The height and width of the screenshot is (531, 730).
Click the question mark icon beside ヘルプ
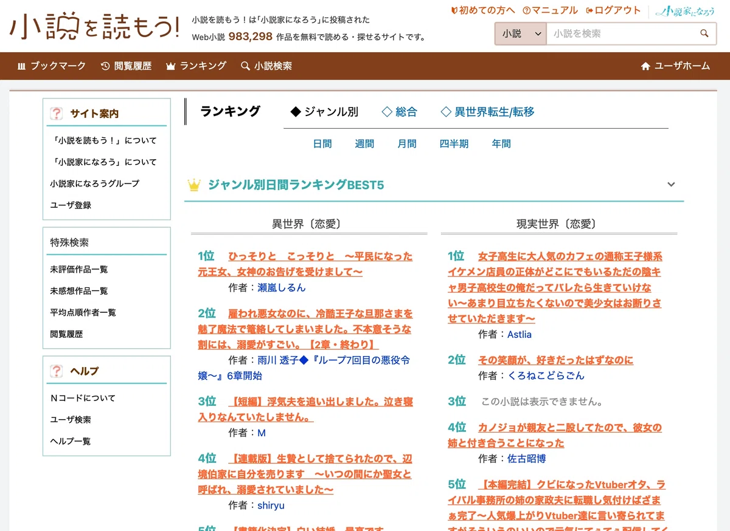pos(57,371)
